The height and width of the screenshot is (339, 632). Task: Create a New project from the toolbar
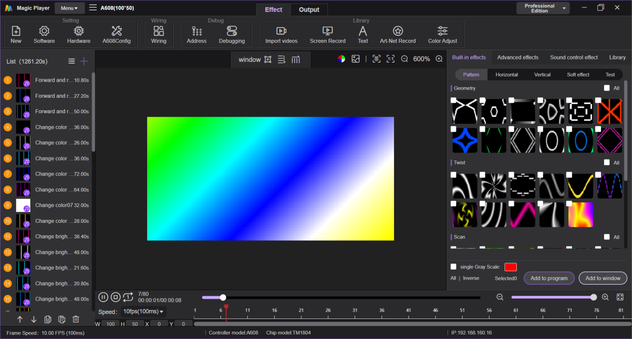tap(16, 35)
